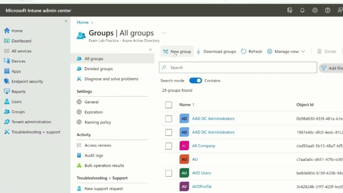Open the feedback person icon in header

340,10
